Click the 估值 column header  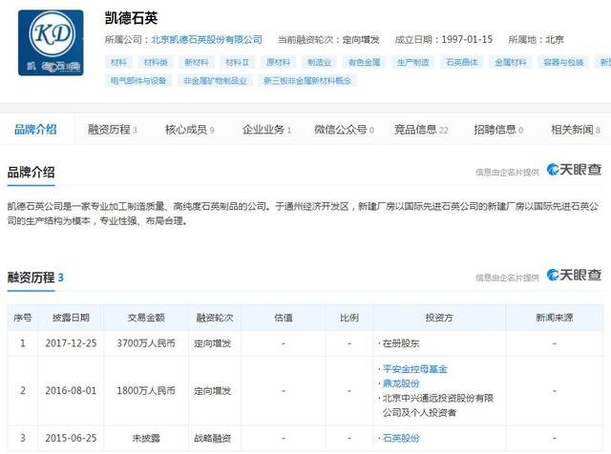point(284,318)
